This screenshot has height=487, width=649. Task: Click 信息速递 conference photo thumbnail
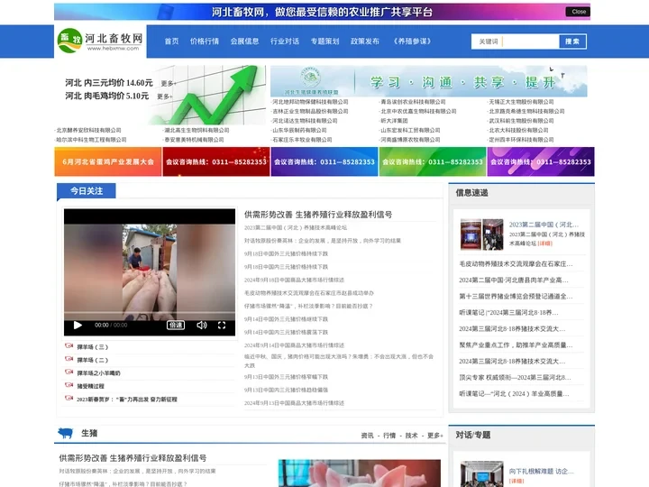[481, 234]
